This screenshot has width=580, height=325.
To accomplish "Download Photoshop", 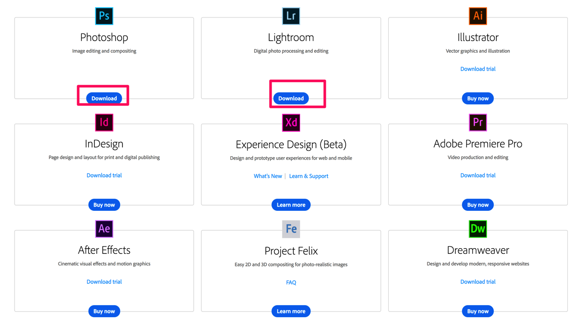I will (103, 98).
